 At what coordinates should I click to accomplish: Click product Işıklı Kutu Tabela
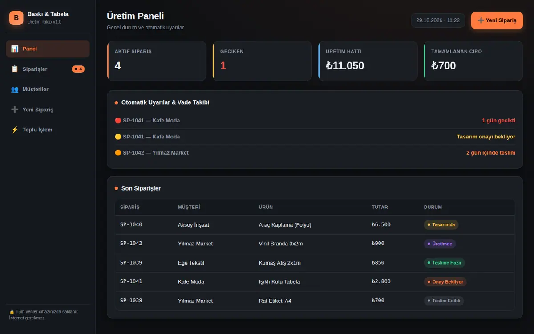[x=279, y=281]
